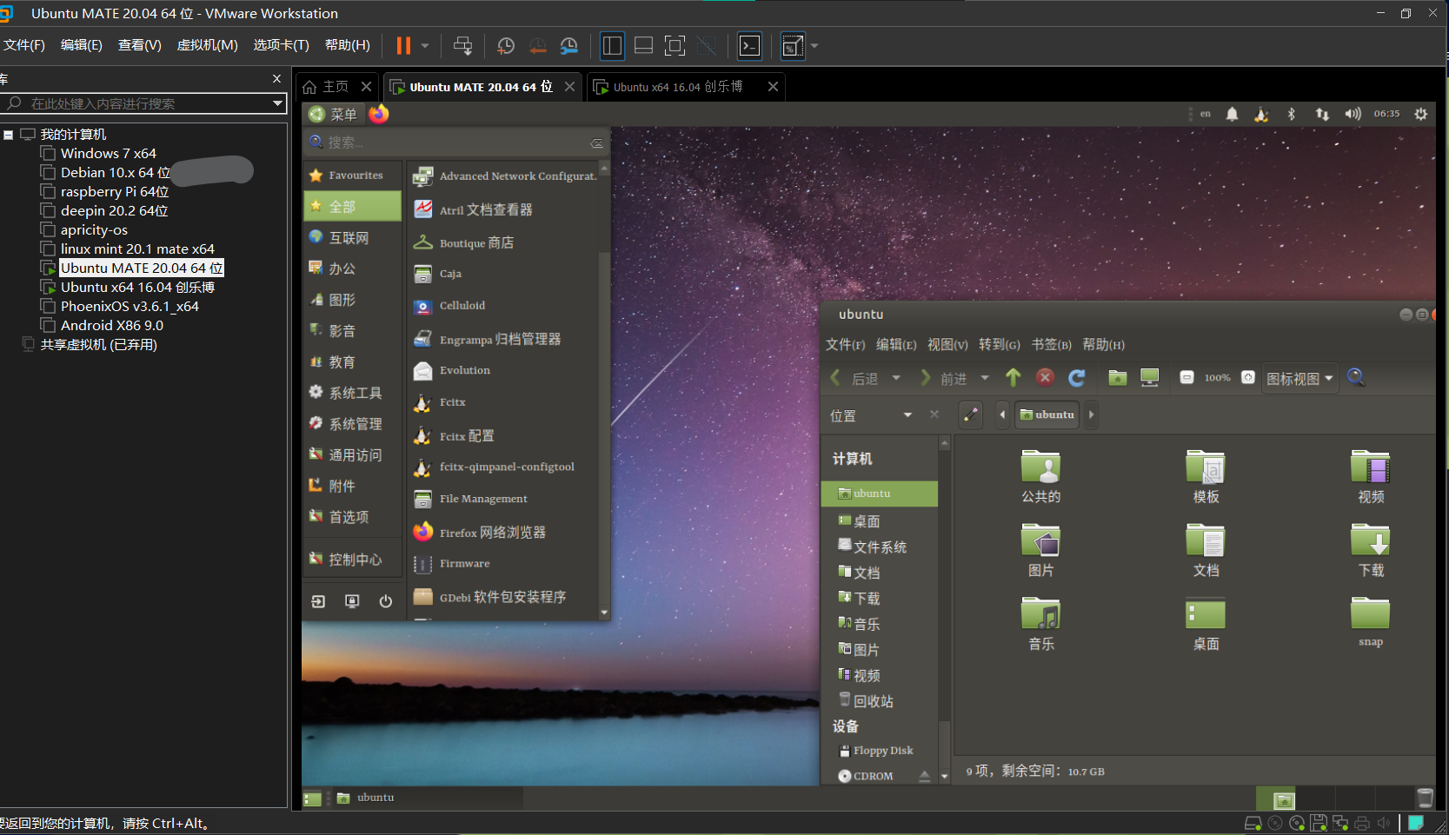The width and height of the screenshot is (1449, 835).
Task: Click the VMware take snapshot icon
Action: (x=505, y=46)
